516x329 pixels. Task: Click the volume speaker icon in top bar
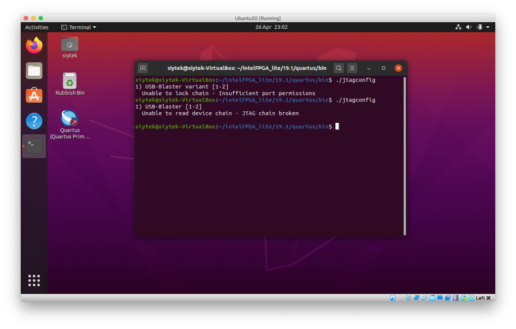click(x=469, y=27)
